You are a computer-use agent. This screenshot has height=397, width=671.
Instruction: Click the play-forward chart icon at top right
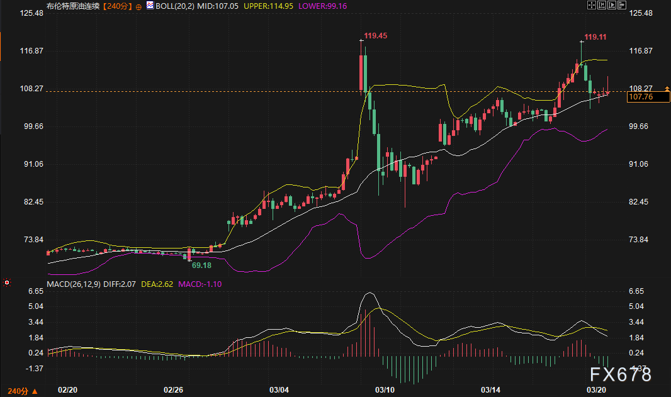612,5
